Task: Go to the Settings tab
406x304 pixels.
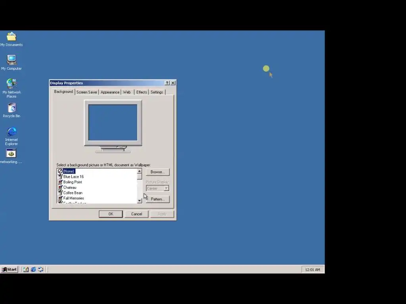Action: coord(157,92)
